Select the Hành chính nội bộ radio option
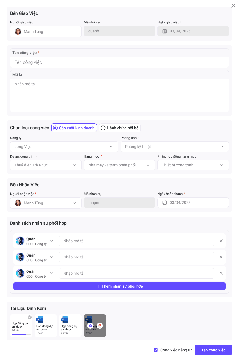Viewport: 239px width, 362px height. (103, 128)
